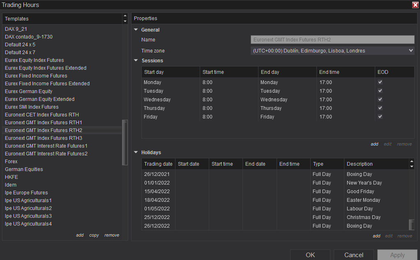Viewport: 420px width, 260px height.
Task: Toggle the EOD checkbox for Wednesday
Action: [380, 100]
